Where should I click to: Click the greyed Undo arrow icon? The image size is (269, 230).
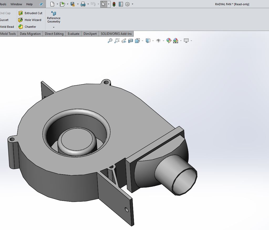93,4
